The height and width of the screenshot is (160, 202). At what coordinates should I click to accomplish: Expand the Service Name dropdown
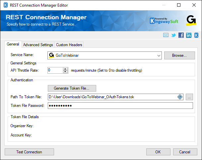159,55
